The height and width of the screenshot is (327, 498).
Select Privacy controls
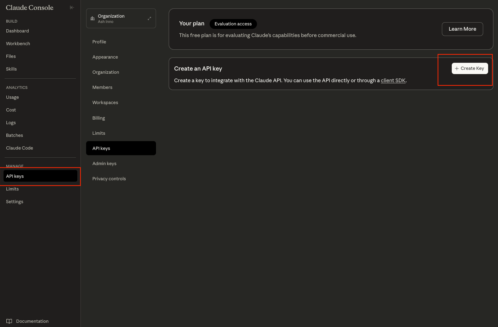click(109, 179)
